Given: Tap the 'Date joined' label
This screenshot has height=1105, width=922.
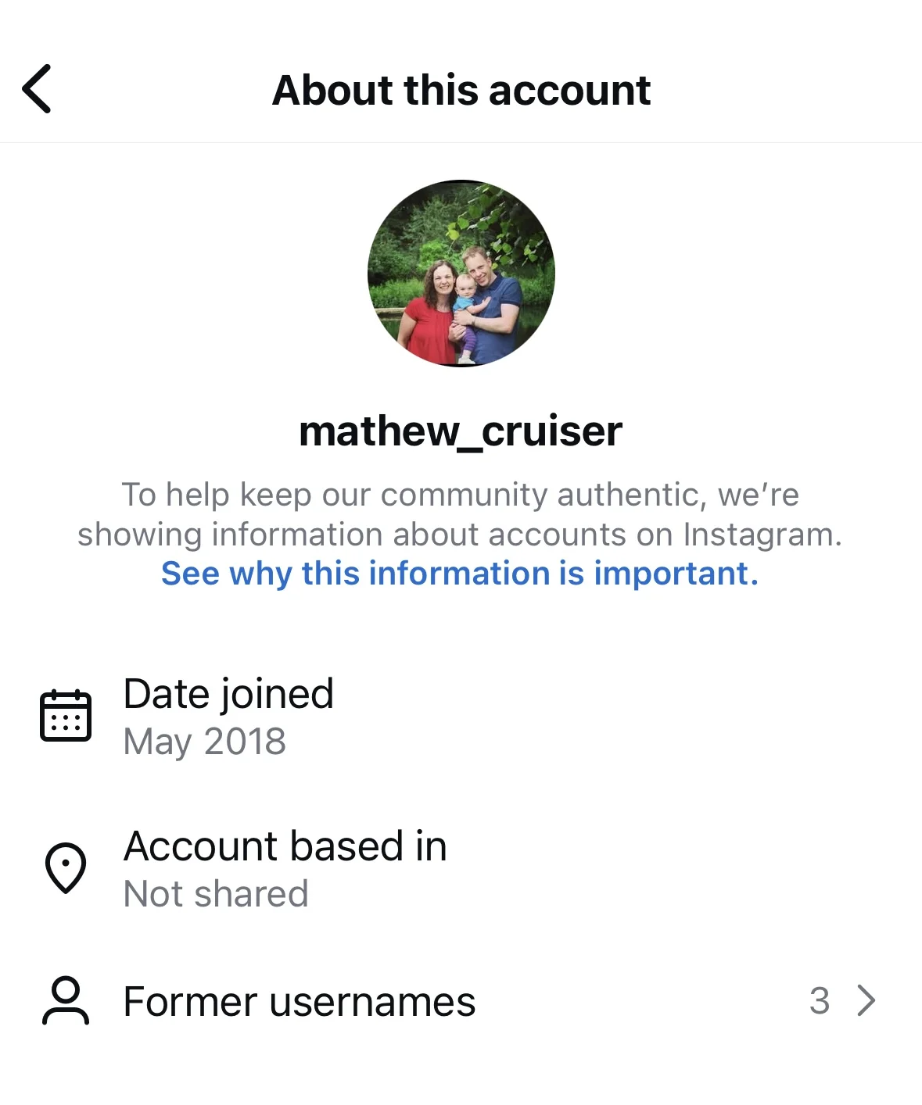Looking at the screenshot, I should [x=228, y=694].
